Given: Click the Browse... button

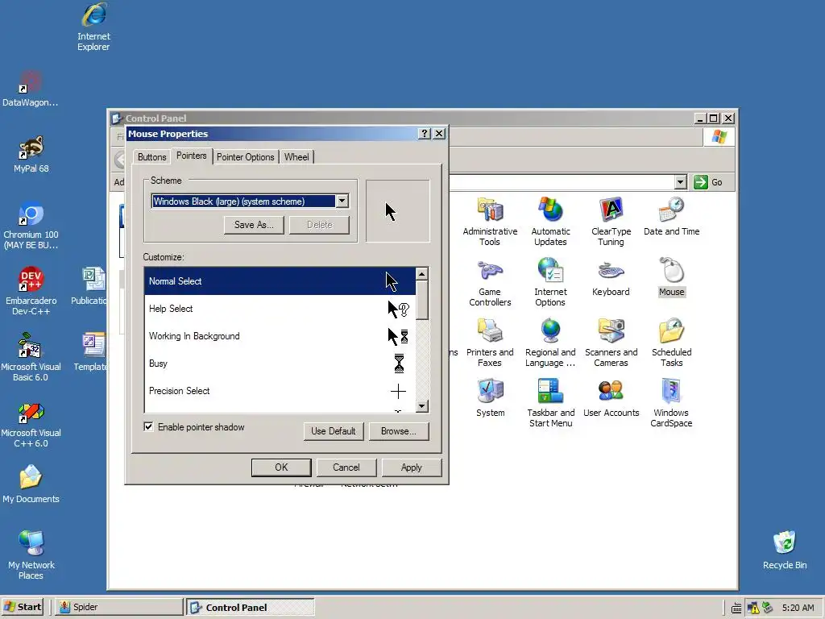Looking at the screenshot, I should point(399,431).
